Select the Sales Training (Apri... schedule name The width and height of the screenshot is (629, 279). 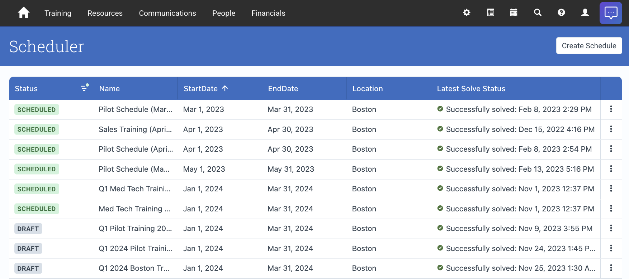click(135, 129)
